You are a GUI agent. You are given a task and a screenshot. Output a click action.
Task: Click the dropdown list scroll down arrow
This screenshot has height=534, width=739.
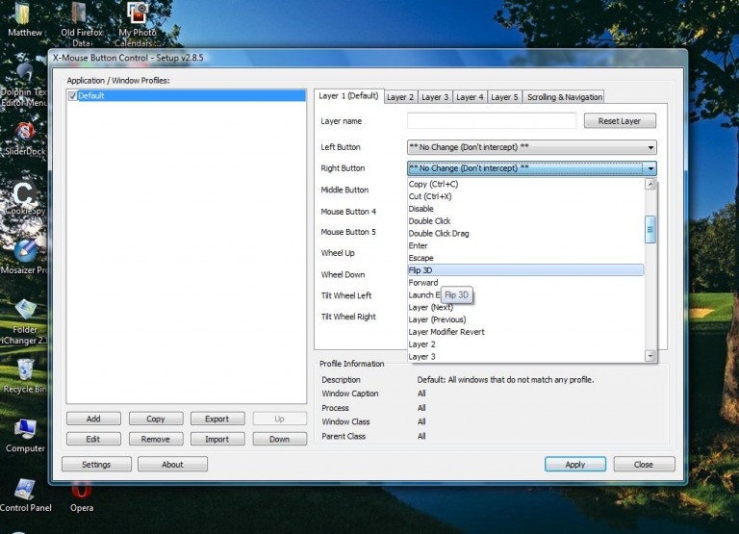(x=650, y=356)
